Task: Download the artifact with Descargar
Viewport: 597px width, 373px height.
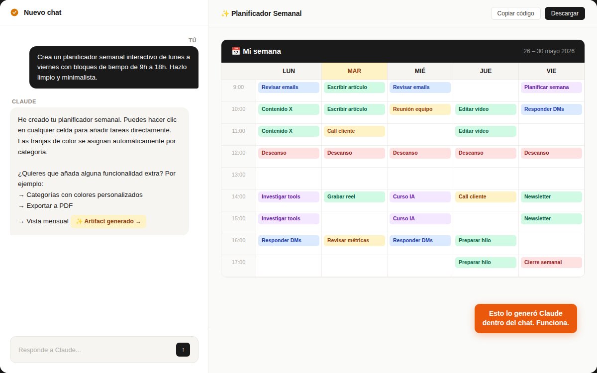Action: pos(565,13)
